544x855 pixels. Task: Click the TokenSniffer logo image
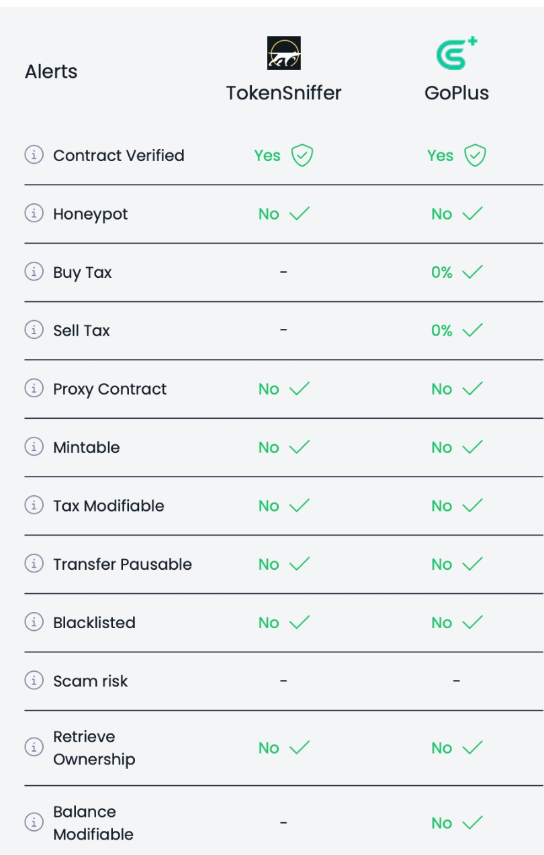[x=283, y=54]
